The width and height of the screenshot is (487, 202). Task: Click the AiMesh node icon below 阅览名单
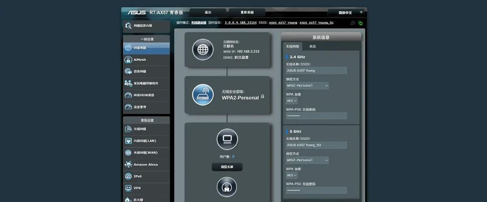pyautogui.click(x=227, y=187)
